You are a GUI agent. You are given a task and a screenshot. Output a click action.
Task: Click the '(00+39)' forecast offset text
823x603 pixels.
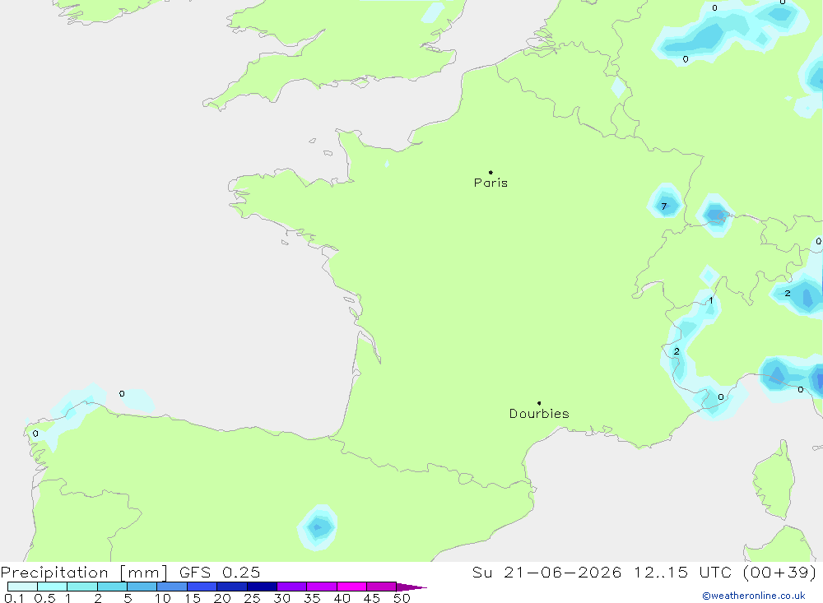coord(780,573)
